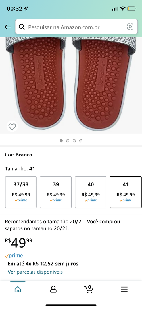The width and height of the screenshot is (142, 309).
Task: Tap the large R$ 49,99 price
Action: (18, 243)
